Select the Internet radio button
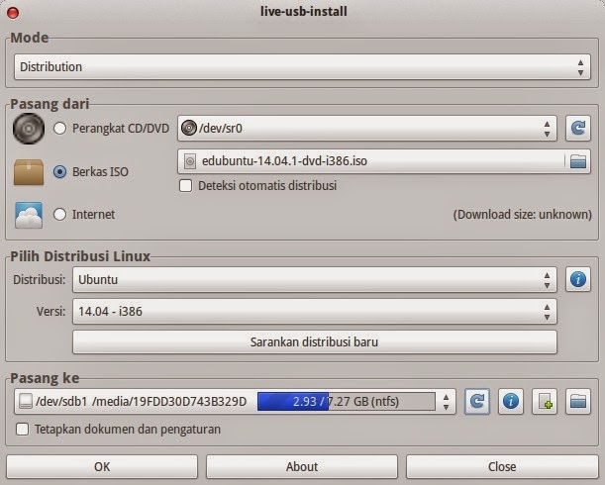The height and width of the screenshot is (485, 605). click(x=59, y=214)
